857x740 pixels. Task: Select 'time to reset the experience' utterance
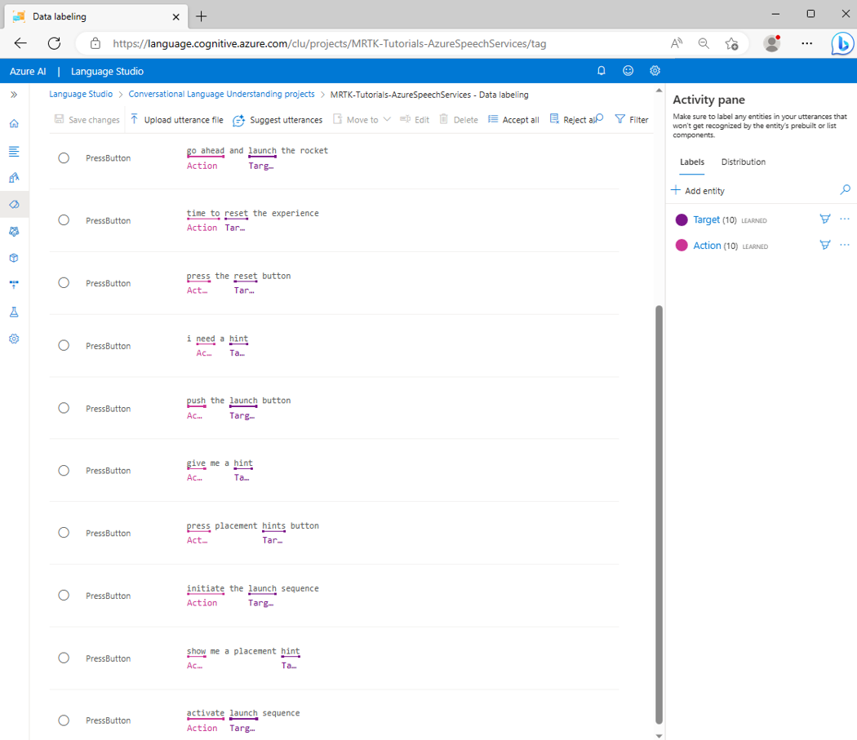coord(64,220)
